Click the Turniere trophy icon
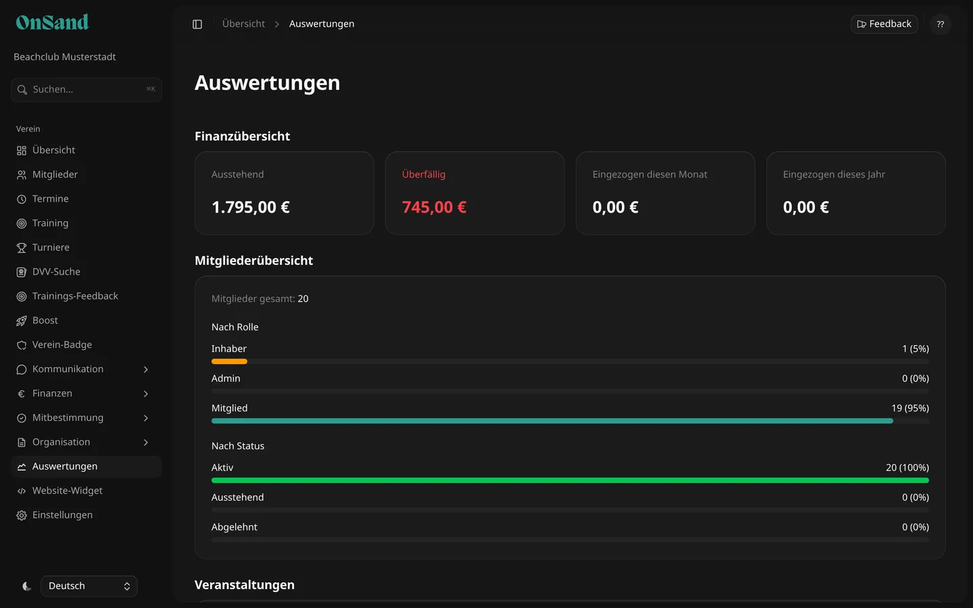This screenshot has height=608, width=973. pos(22,248)
